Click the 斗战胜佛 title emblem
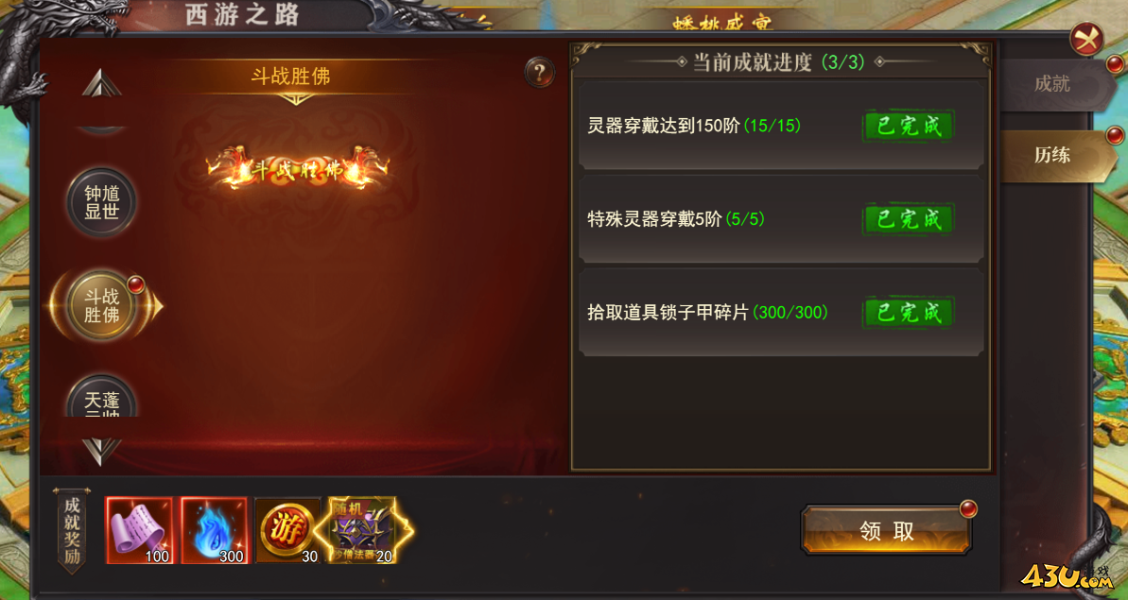Viewport: 1128px width, 600px height. click(x=297, y=169)
